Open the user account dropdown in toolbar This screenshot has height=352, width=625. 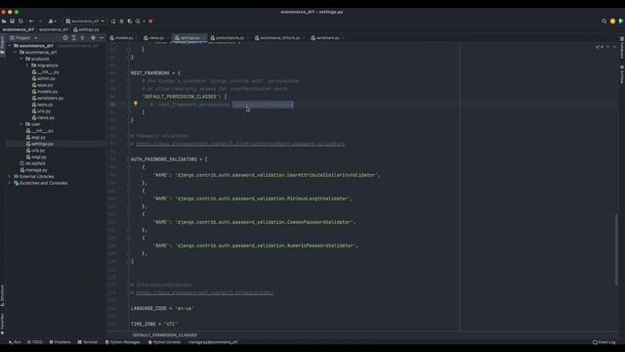click(x=52, y=22)
